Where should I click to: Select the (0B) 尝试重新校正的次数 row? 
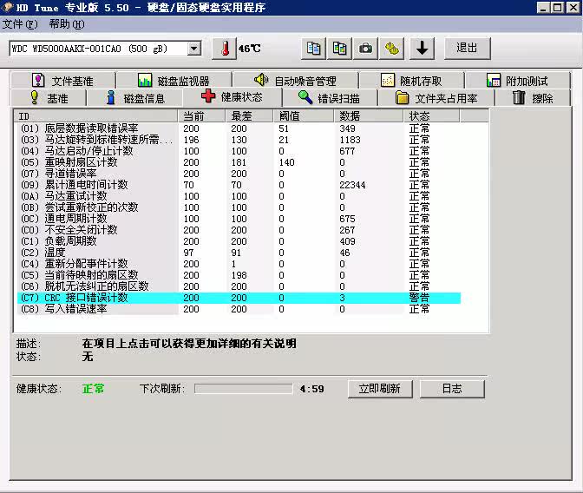coord(239,207)
